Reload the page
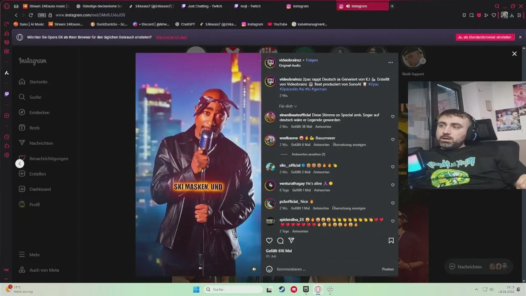This screenshot has width=526, height=296. tap(31, 15)
